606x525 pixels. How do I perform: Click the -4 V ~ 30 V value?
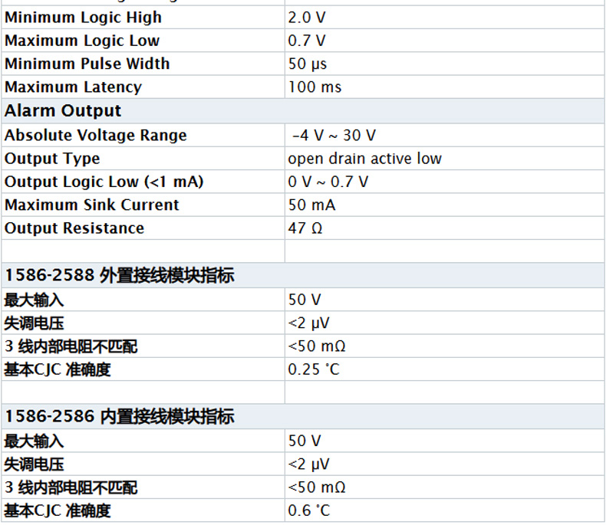point(334,135)
